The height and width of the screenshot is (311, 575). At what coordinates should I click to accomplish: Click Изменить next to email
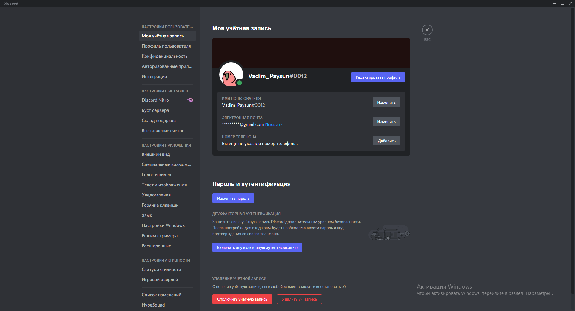386,121
